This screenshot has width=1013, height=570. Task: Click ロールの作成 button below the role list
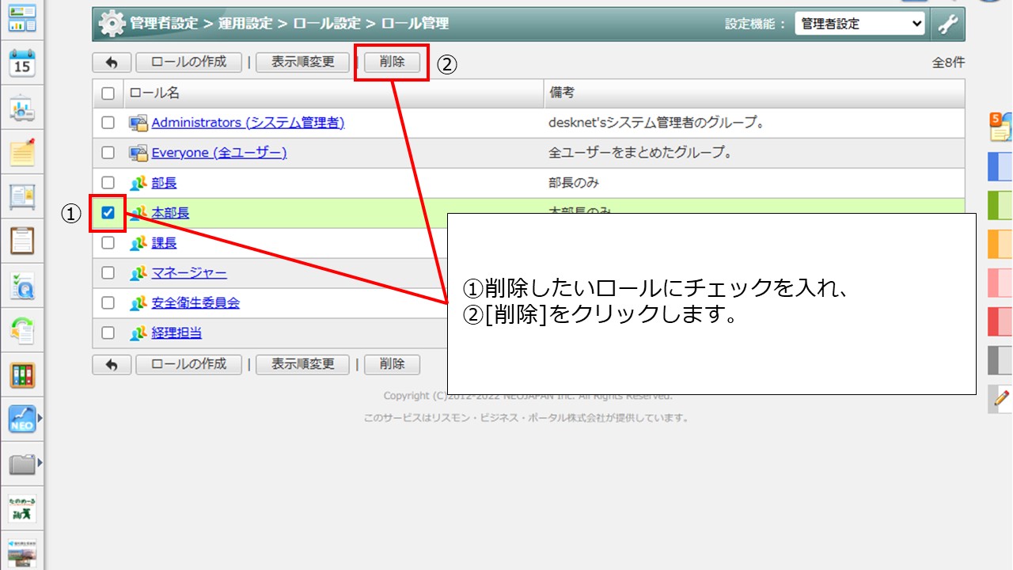pos(188,364)
